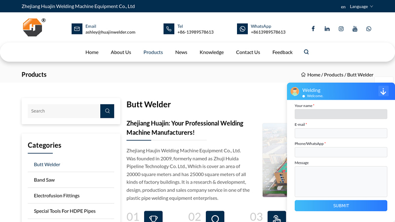395x222 pixels.
Task: Focus the Your name field
Action: (x=341, y=114)
